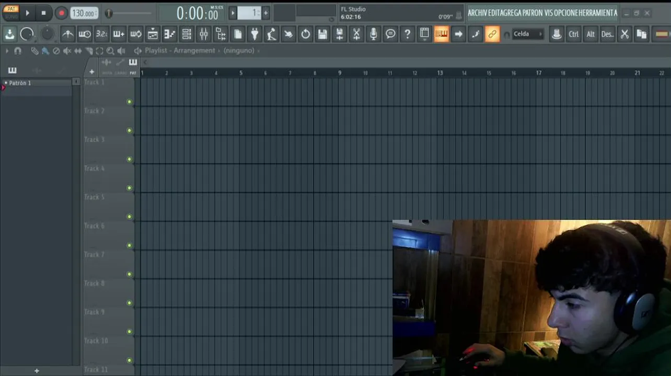This screenshot has height=376, width=671.
Task: Click the main pitch knob
Action: (48, 34)
